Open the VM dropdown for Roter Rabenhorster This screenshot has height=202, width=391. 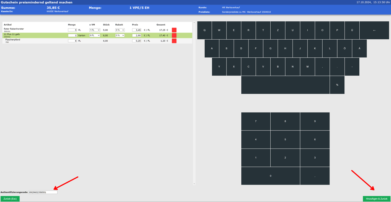pos(95,30)
